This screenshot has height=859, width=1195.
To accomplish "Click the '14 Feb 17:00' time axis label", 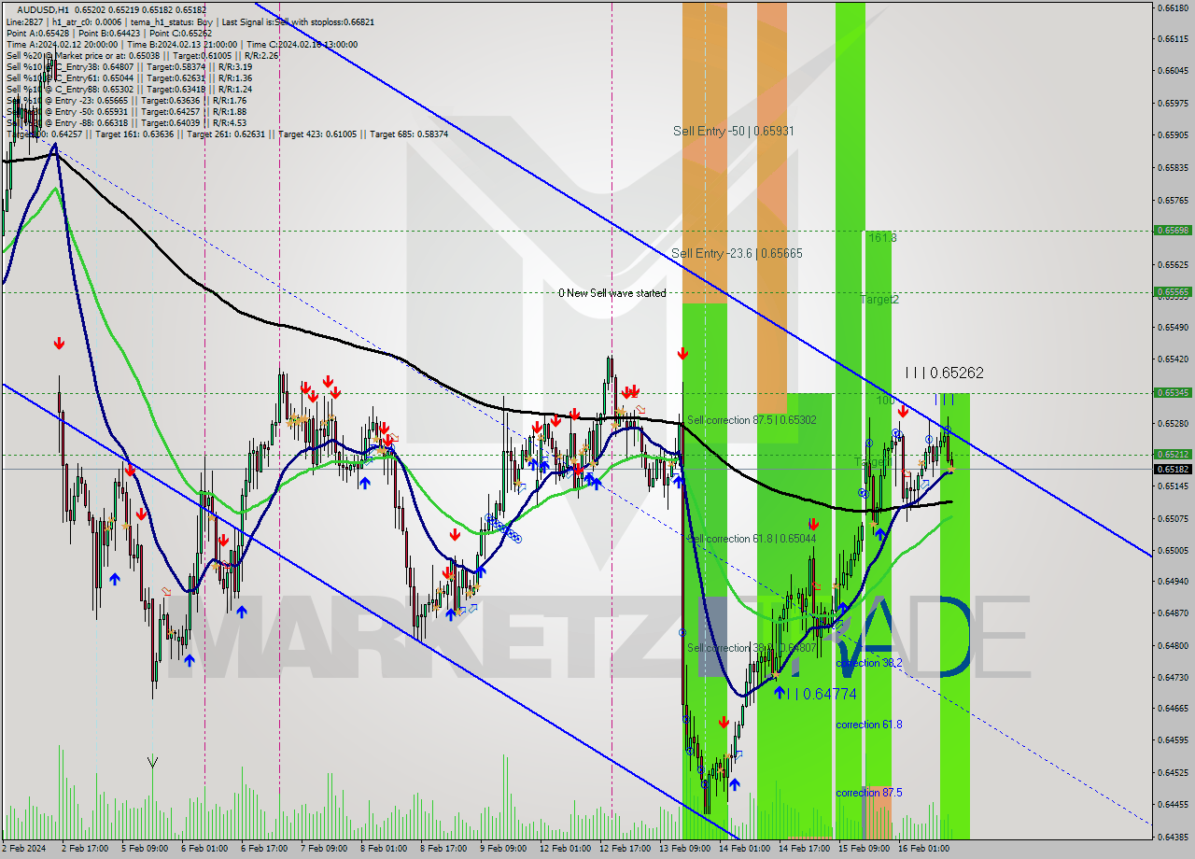I will click(x=805, y=849).
